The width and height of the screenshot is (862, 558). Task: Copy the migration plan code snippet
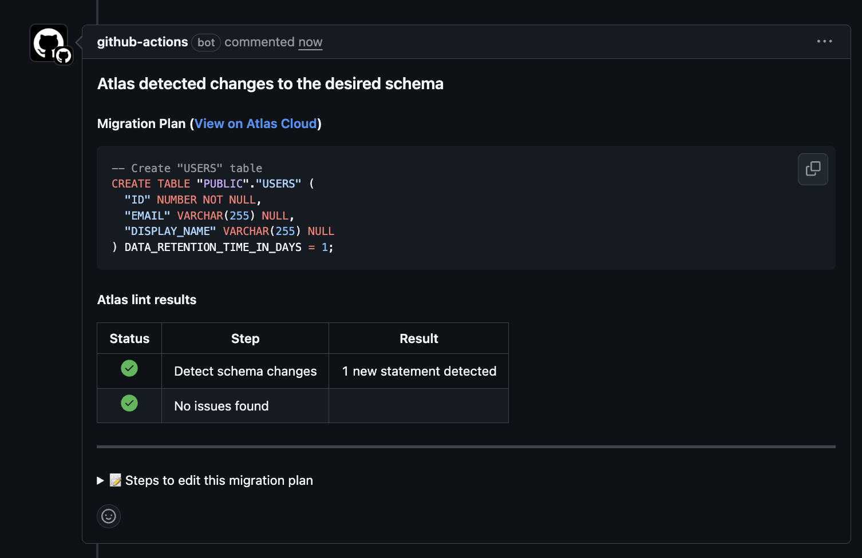tap(812, 169)
